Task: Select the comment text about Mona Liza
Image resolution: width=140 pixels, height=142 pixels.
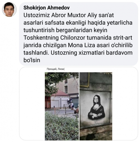Action: click(x=78, y=38)
